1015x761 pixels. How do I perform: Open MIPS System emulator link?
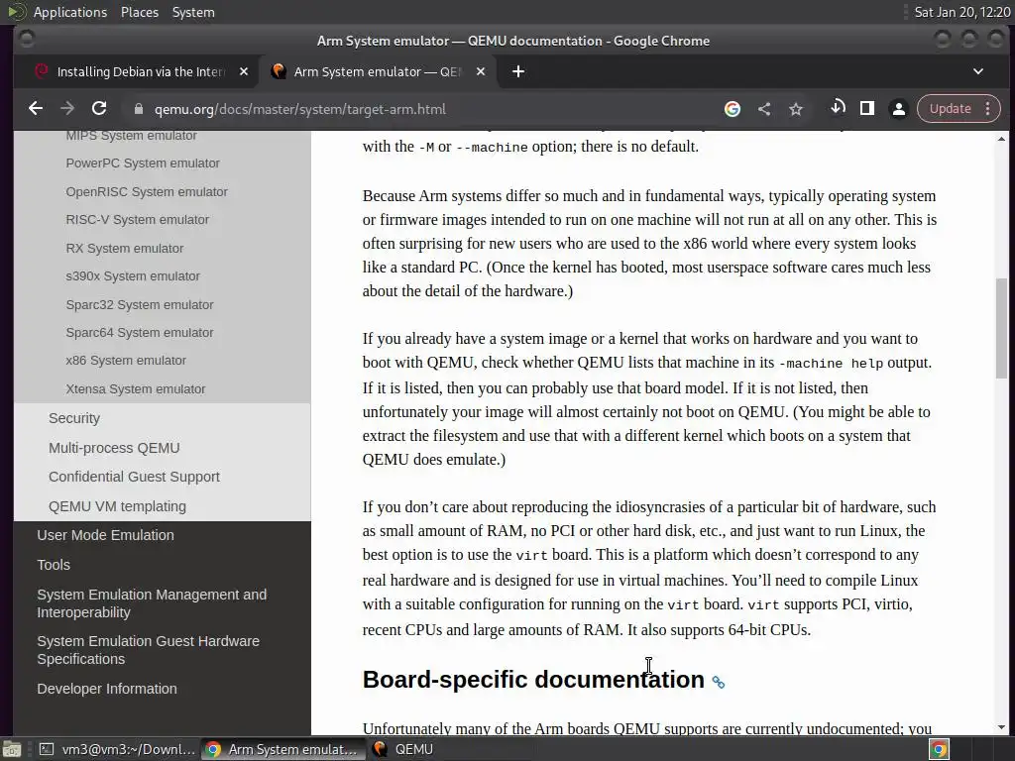(132, 135)
